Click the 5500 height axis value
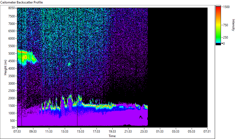Image resolution: width=236 pixels, height=139 pixels. (12, 46)
